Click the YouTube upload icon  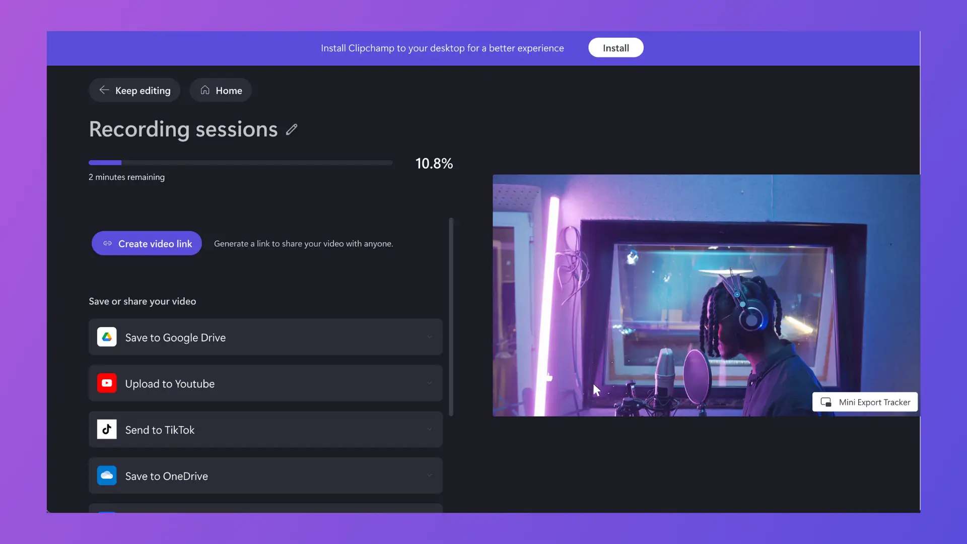[x=106, y=383]
